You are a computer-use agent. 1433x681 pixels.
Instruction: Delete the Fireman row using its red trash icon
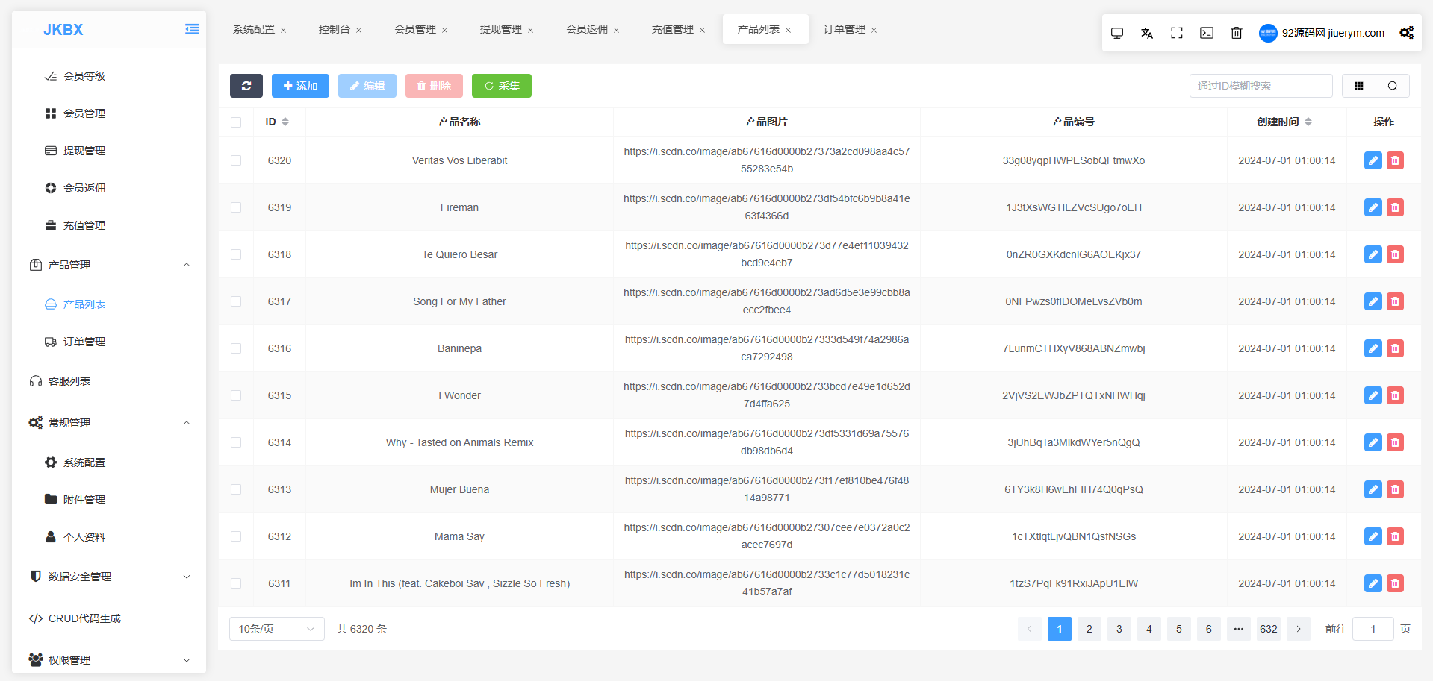1395,207
